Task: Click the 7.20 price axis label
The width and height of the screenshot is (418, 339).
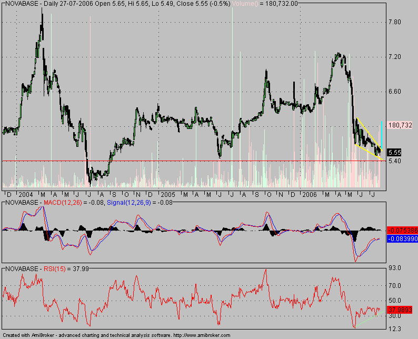Action: click(x=394, y=57)
